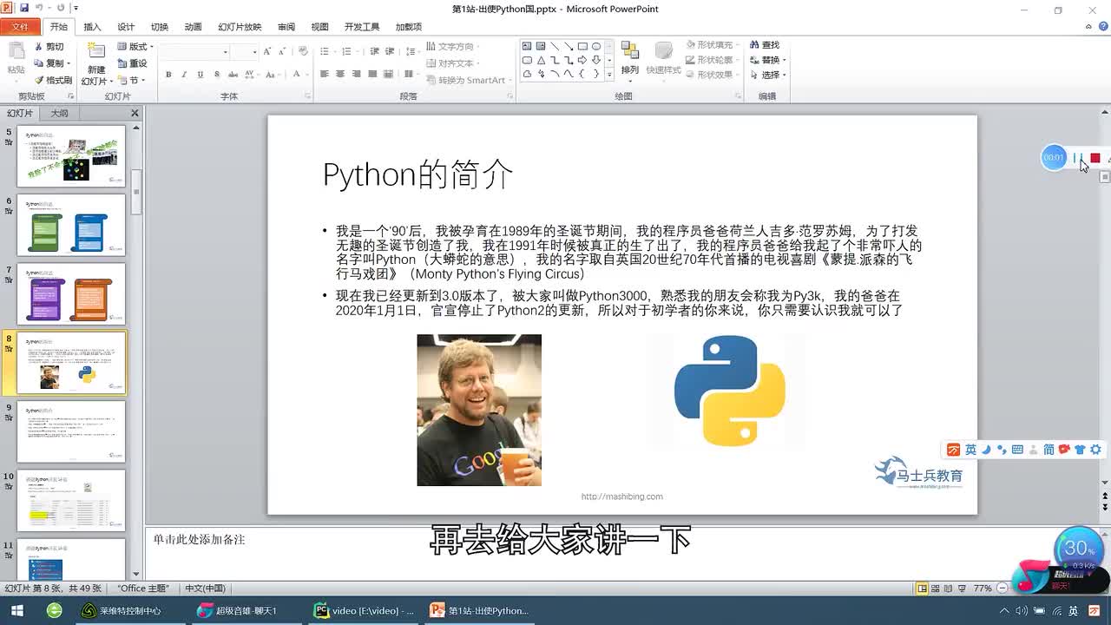Click the Save icon in Quick Access toolbar

coord(24,8)
